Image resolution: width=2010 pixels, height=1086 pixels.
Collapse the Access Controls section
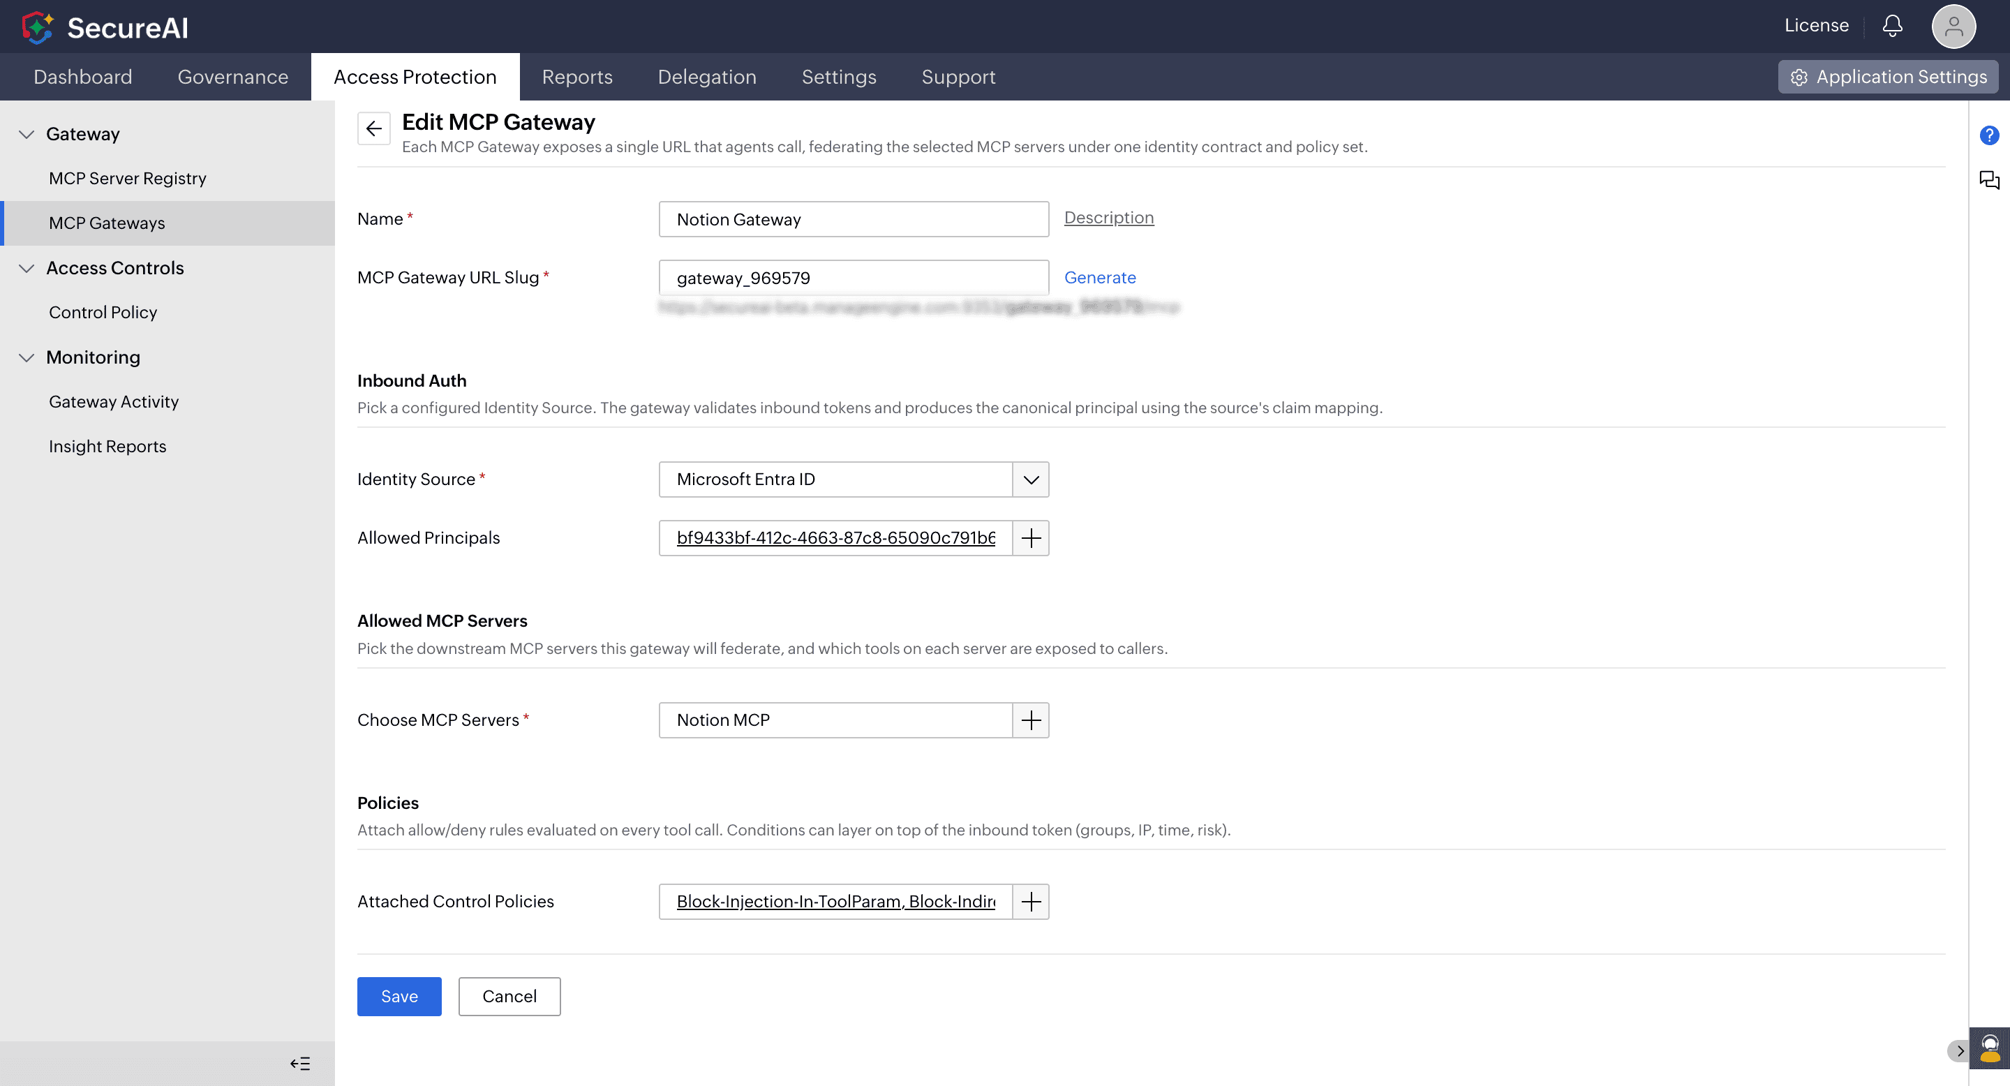[27, 269]
